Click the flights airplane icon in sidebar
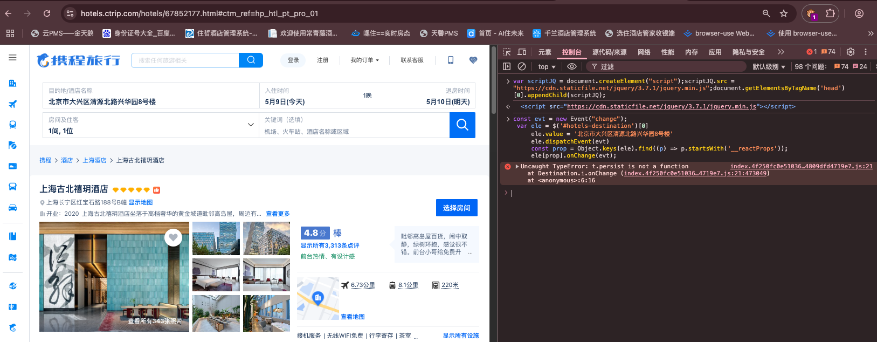This screenshot has height=342, width=877. (x=12, y=104)
